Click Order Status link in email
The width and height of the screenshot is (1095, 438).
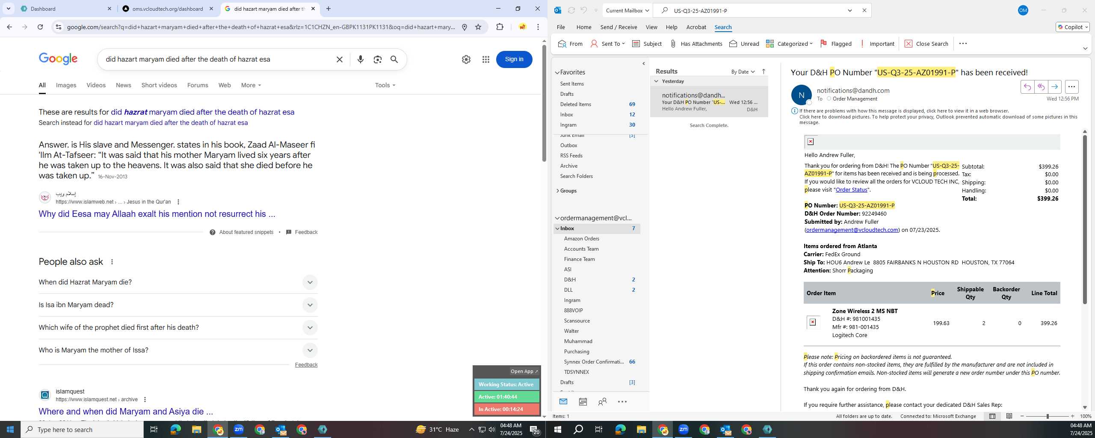pyautogui.click(x=851, y=189)
